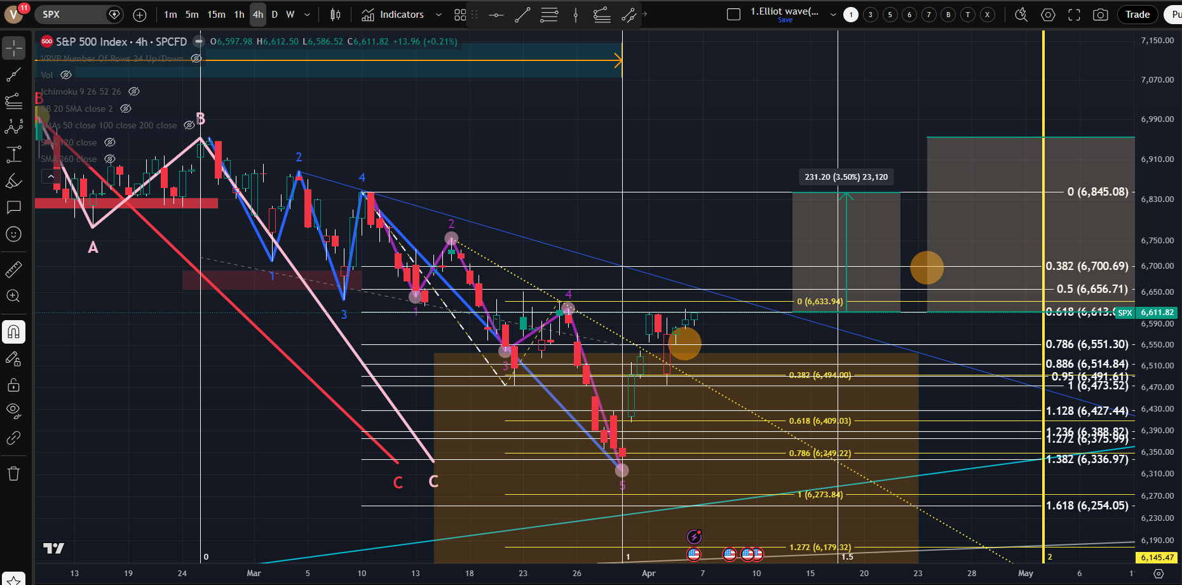Screen dimensions: 1182x585
Task: Toggle visibility of Ichimoku indicator
Action: coord(133,91)
